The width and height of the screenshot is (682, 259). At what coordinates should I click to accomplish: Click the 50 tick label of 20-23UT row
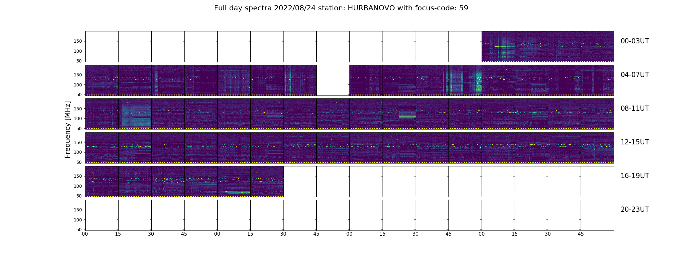coord(79,230)
